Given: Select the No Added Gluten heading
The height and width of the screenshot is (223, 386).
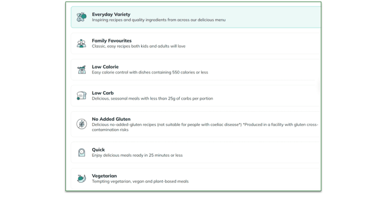Looking at the screenshot, I should click(x=111, y=119).
